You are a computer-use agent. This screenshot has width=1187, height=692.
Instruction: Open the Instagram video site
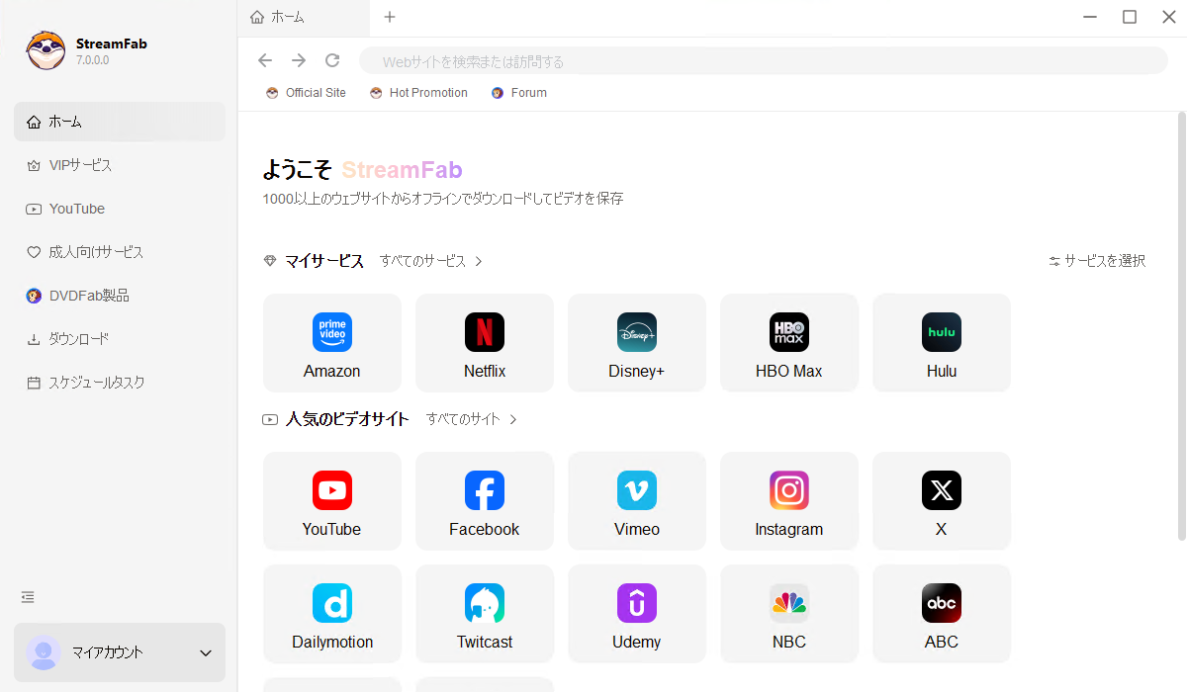coord(788,500)
